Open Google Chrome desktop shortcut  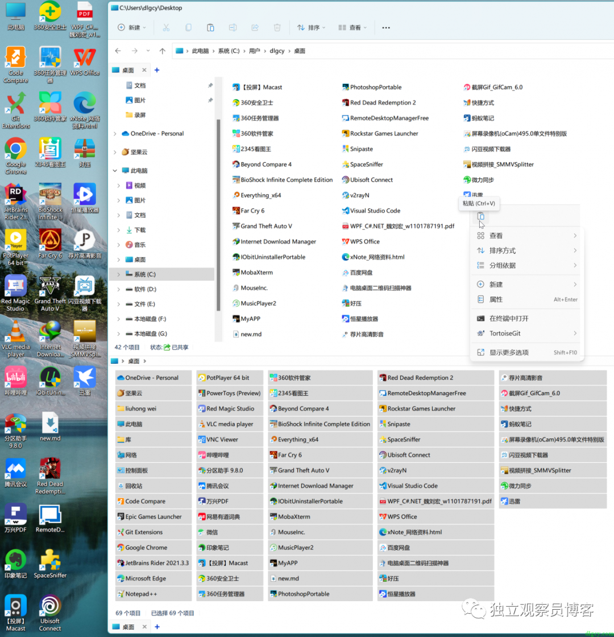pos(16,157)
